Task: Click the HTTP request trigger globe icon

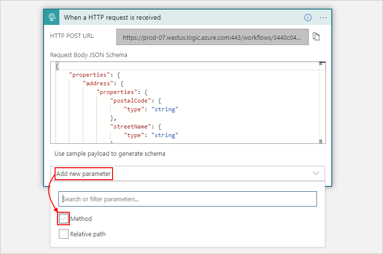Action: 52,17
